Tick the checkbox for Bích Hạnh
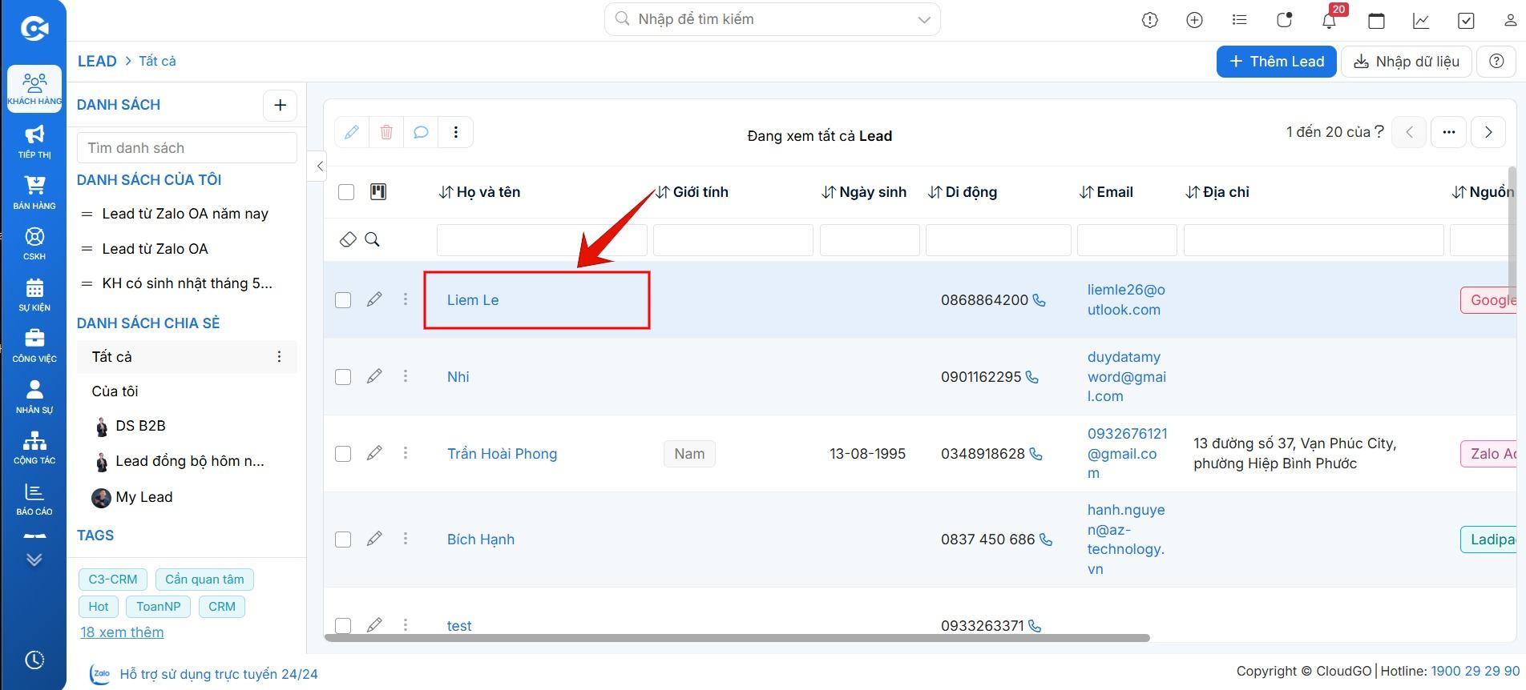Screen dimensions: 1526x690 point(343,540)
